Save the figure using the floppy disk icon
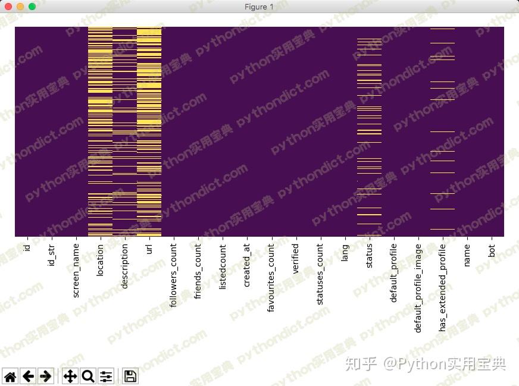The image size is (519, 386). [x=129, y=376]
